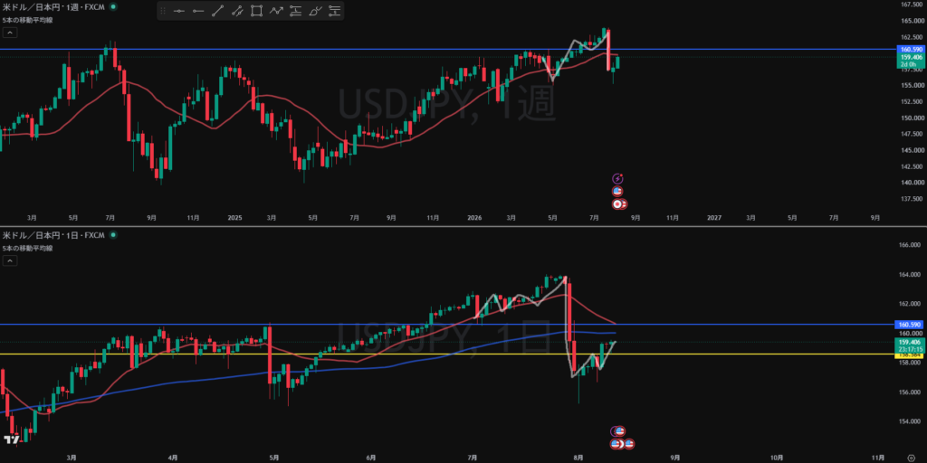Click the TradingView logo at bottom left
This screenshot has width=927, height=463.
click(11, 439)
